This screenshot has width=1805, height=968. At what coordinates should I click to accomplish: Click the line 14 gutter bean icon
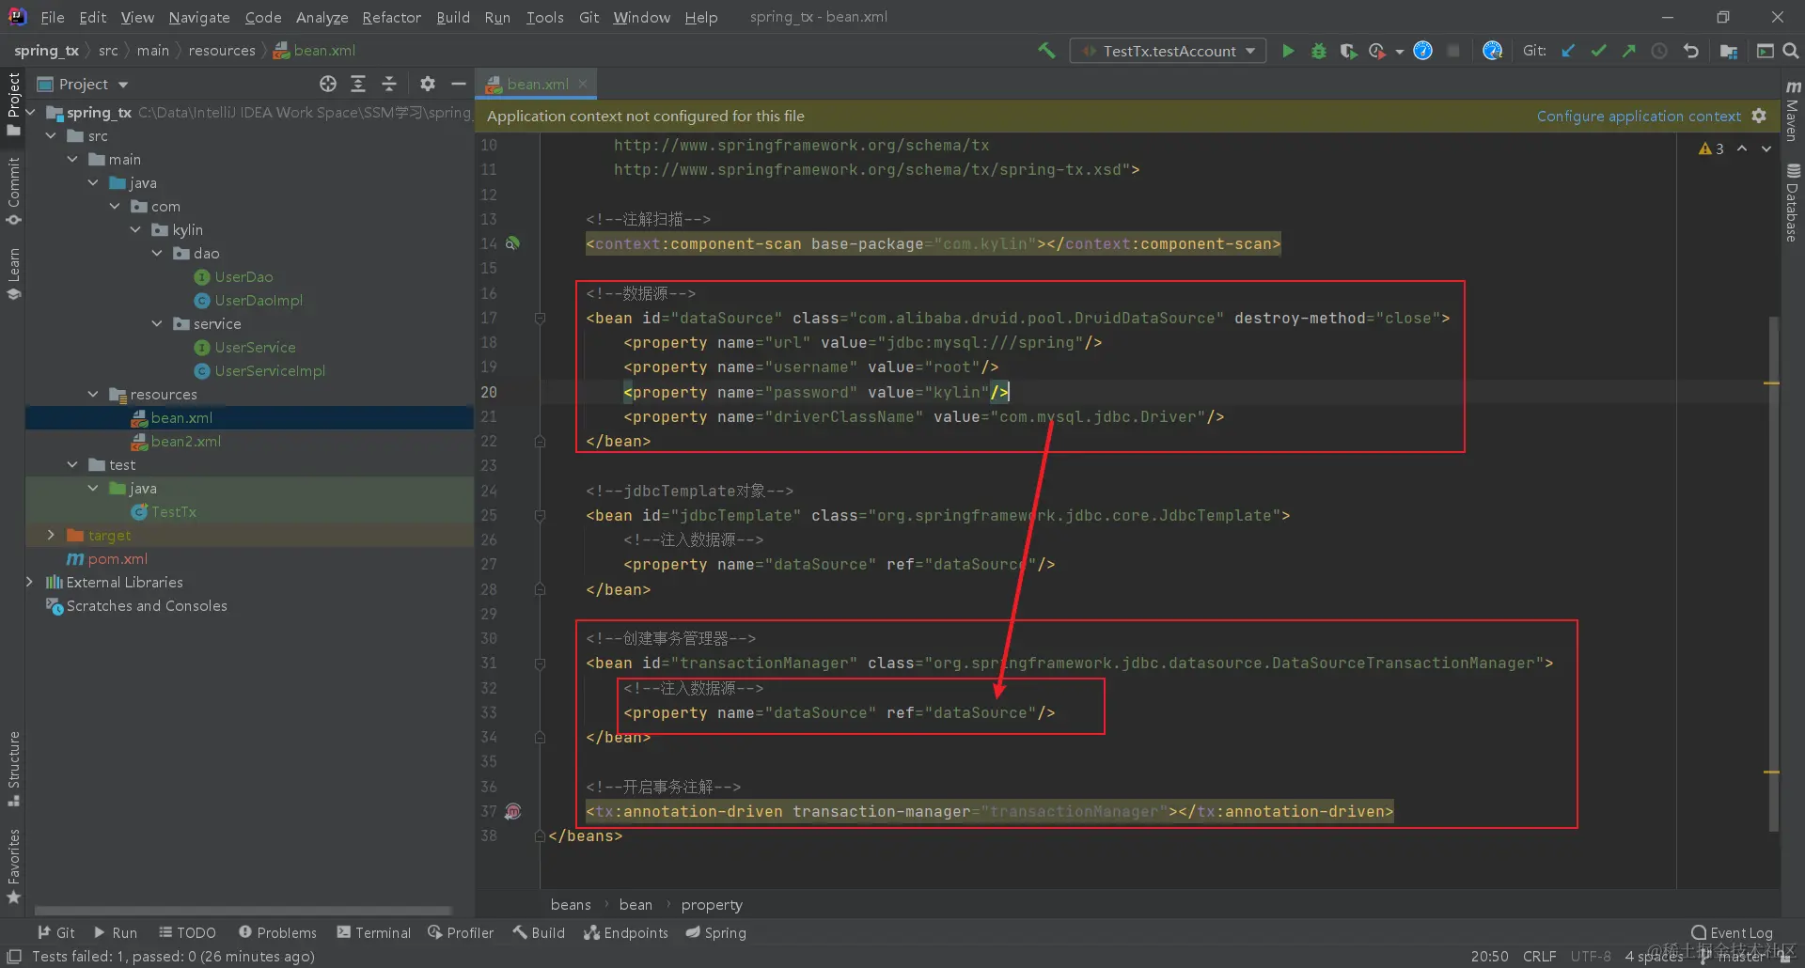(512, 243)
